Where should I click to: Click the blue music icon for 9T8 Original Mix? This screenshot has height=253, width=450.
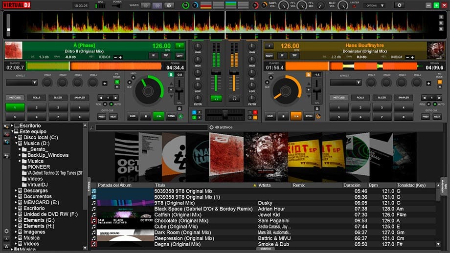pyautogui.click(x=93, y=191)
